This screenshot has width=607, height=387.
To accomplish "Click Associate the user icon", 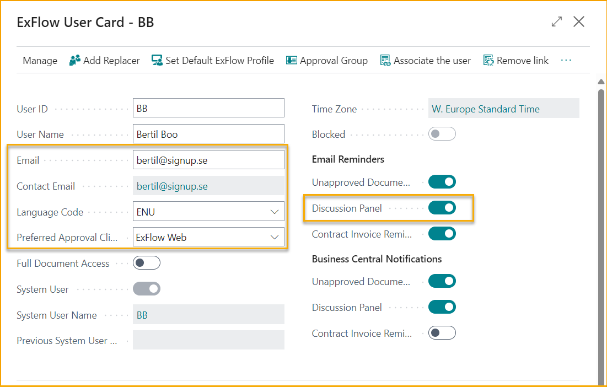I will [385, 61].
